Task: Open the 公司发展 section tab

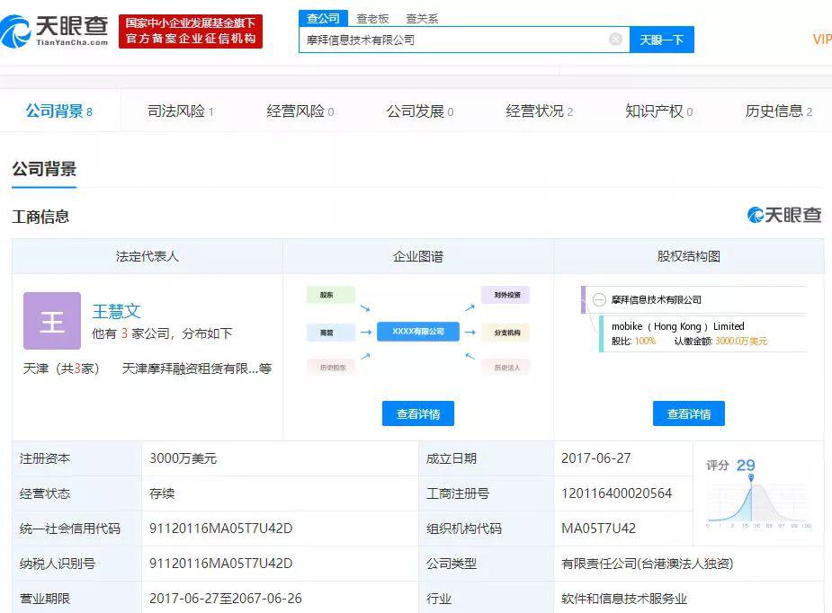Action: point(420,111)
